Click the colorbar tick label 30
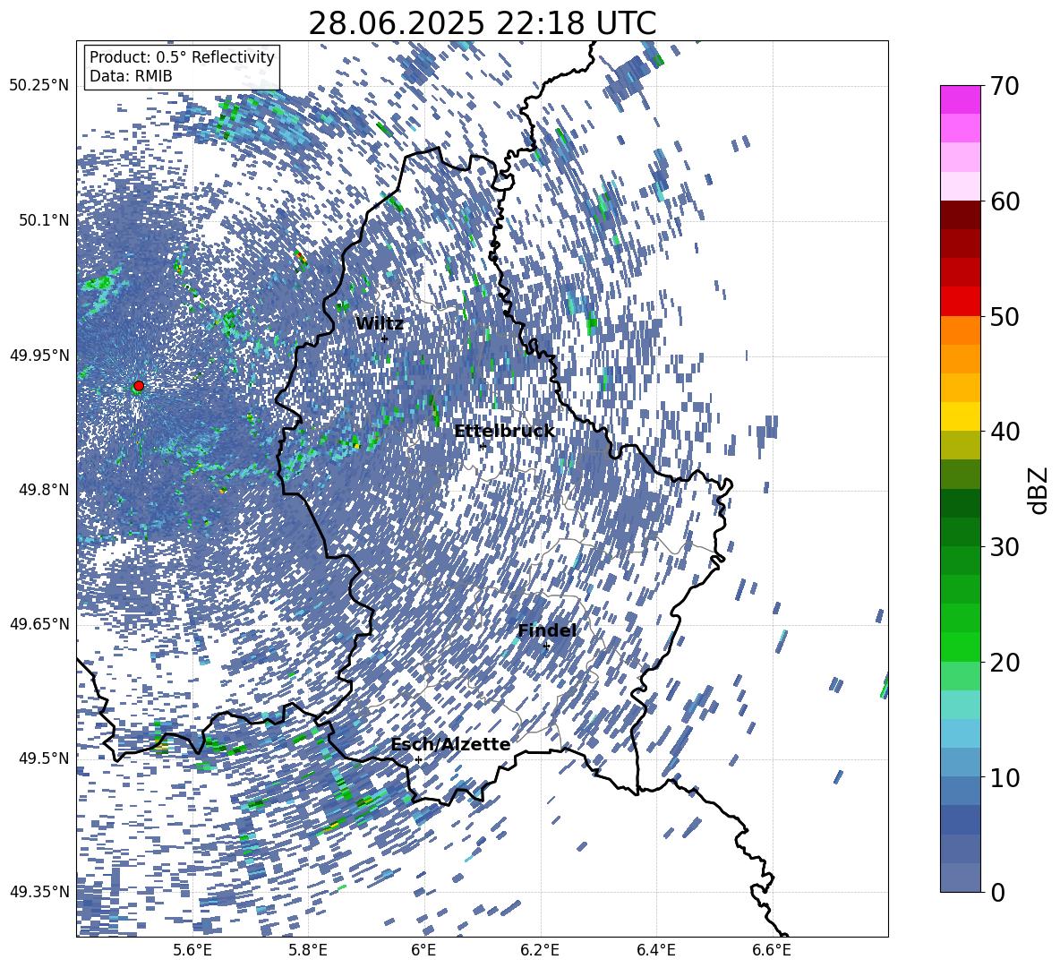 click(x=1005, y=546)
